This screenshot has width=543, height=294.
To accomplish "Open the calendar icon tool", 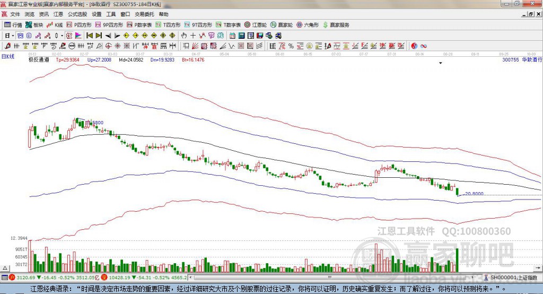I will pos(232,36).
